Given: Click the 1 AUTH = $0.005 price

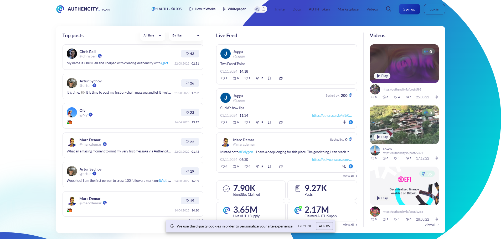Looking at the screenshot, I should 167,9.
